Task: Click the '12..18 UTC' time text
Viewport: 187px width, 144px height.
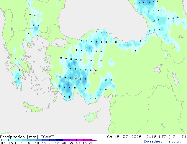Action: coord(155,137)
